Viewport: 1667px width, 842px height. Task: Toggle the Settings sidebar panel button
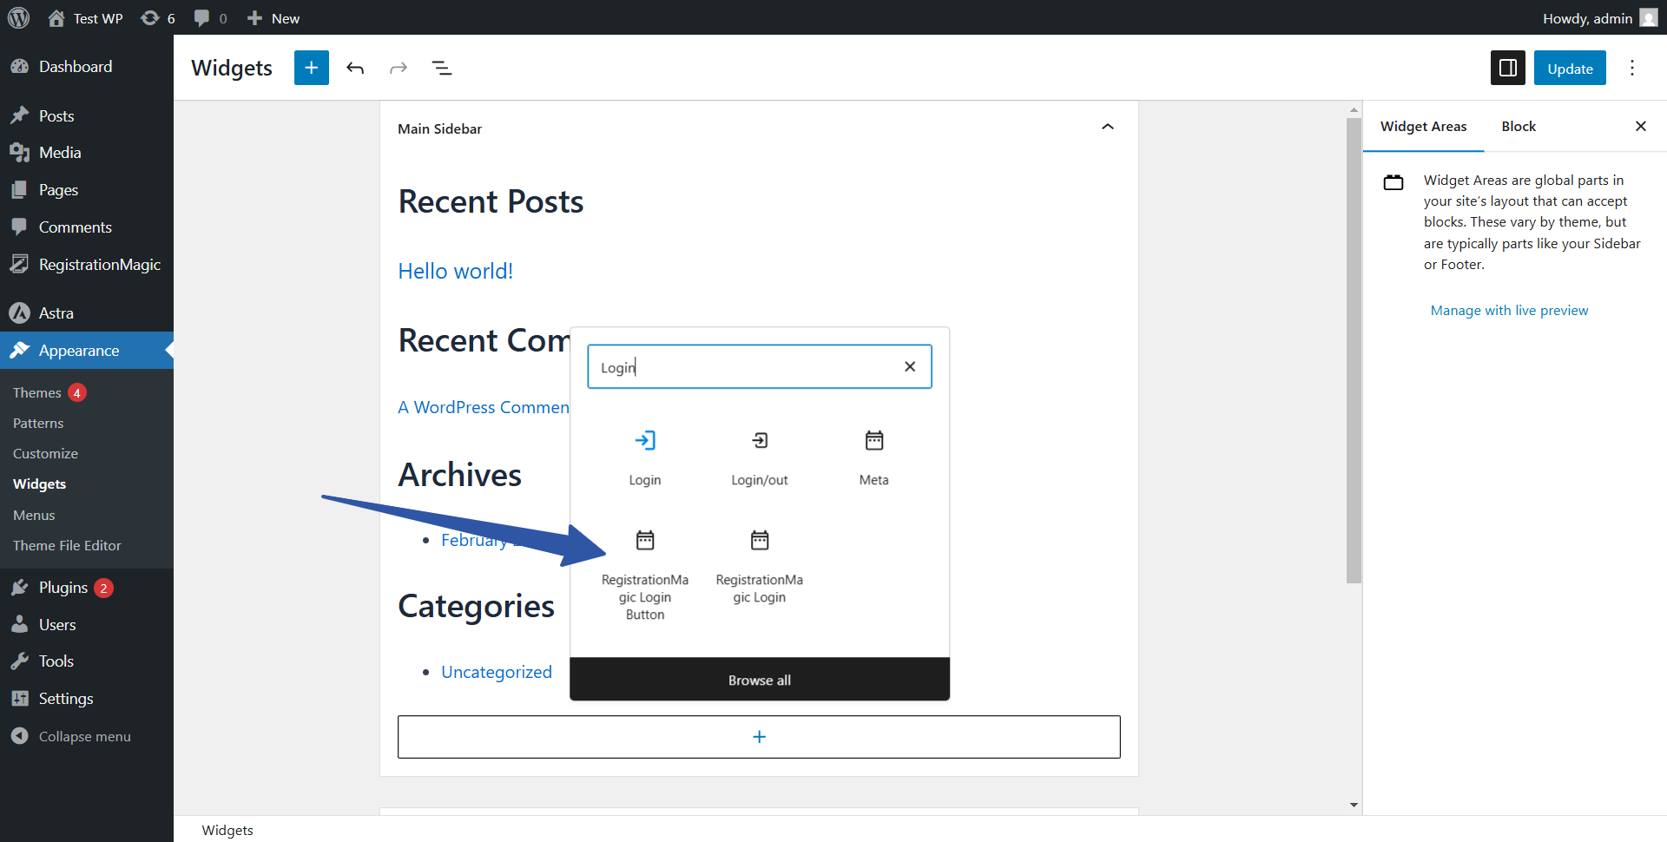click(x=1507, y=68)
